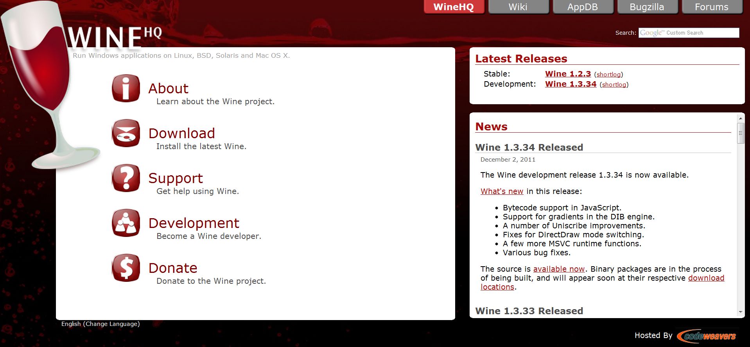Click the 'Wine 1.3.33 Released' news heading
This screenshot has width=750, height=347.
point(529,311)
